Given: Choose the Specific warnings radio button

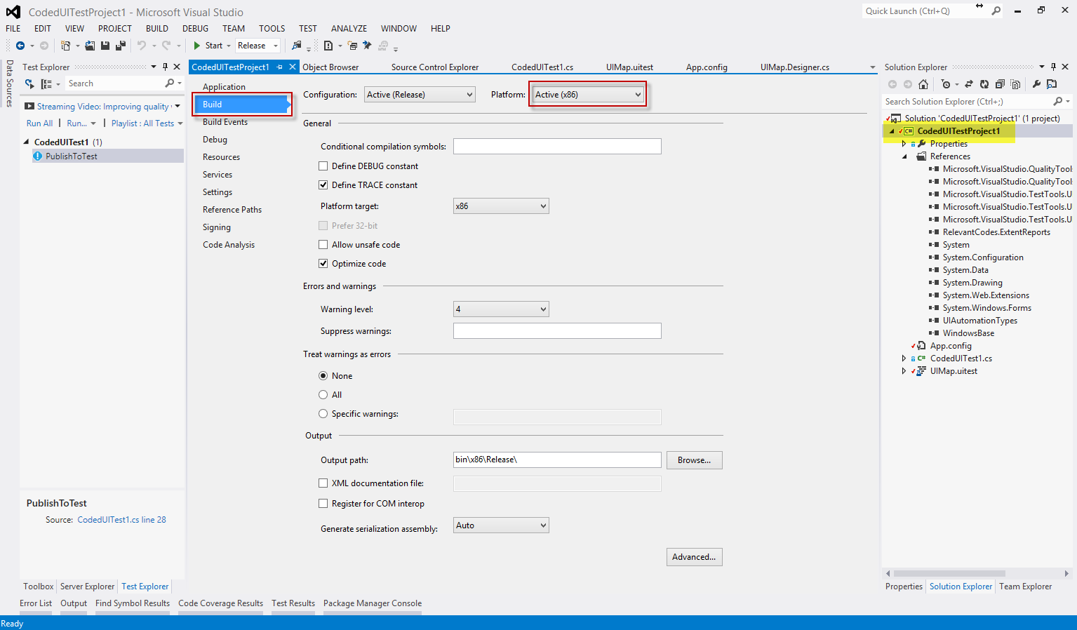Looking at the screenshot, I should click(323, 414).
